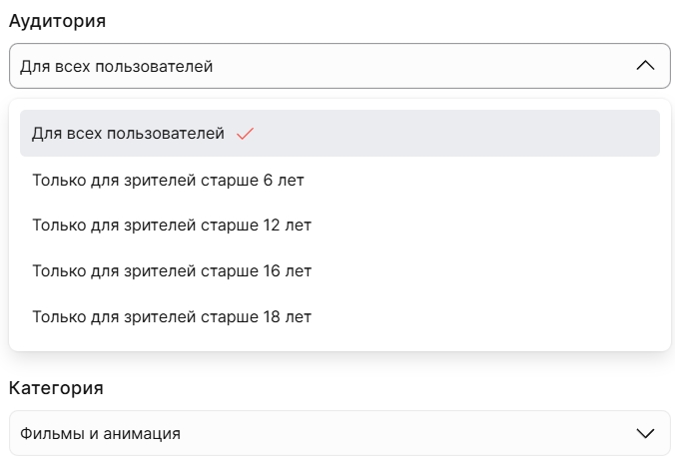
Task: Open the Фильмы и анимация category dropdown
Action: point(339,433)
